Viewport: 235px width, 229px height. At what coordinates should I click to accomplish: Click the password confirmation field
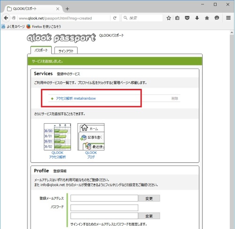[x=104, y=216]
